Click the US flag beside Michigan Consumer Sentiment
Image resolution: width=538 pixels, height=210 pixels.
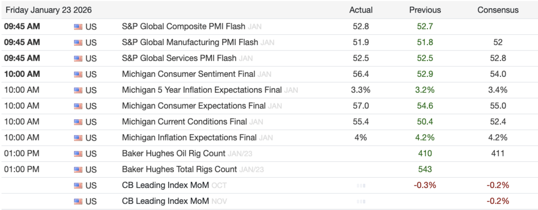pyautogui.click(x=78, y=75)
